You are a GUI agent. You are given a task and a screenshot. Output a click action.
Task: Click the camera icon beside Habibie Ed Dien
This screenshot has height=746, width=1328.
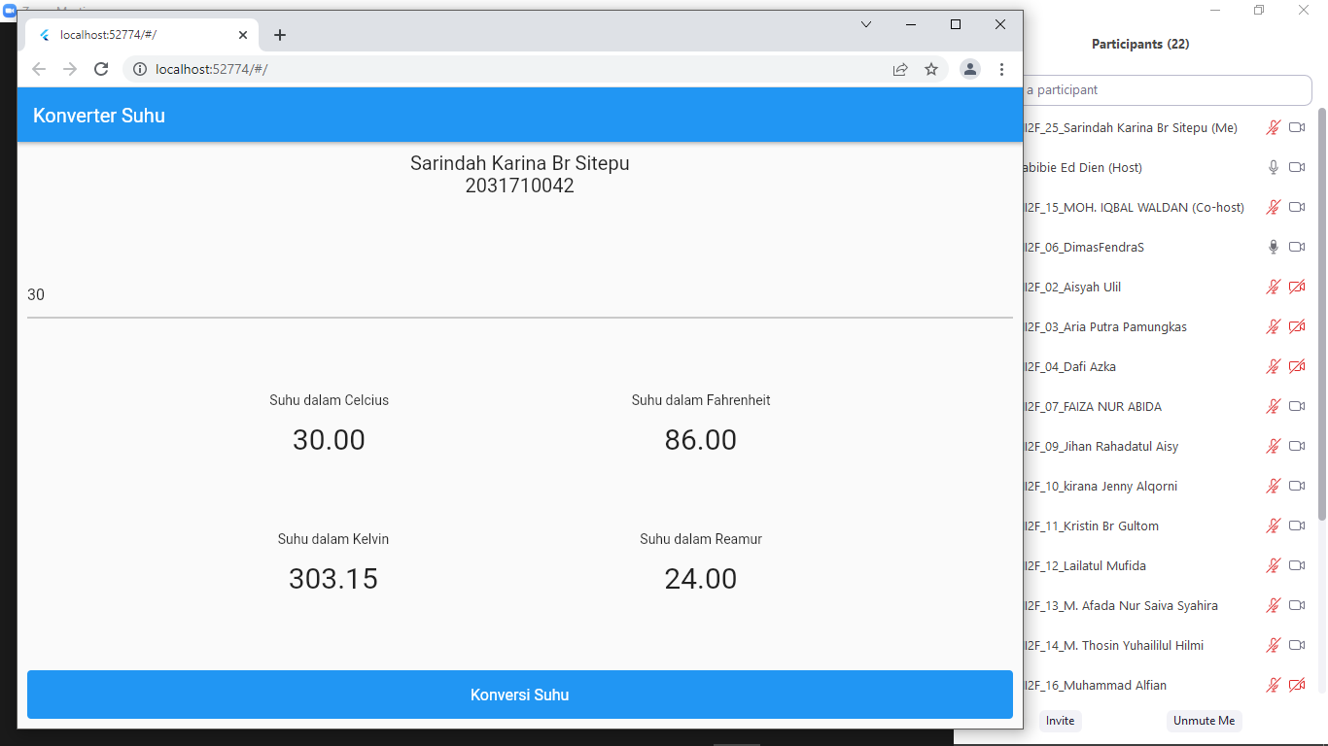click(x=1297, y=167)
